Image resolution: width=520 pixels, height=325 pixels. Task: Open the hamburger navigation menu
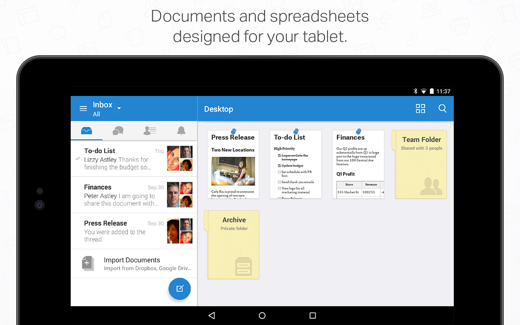[x=83, y=108]
